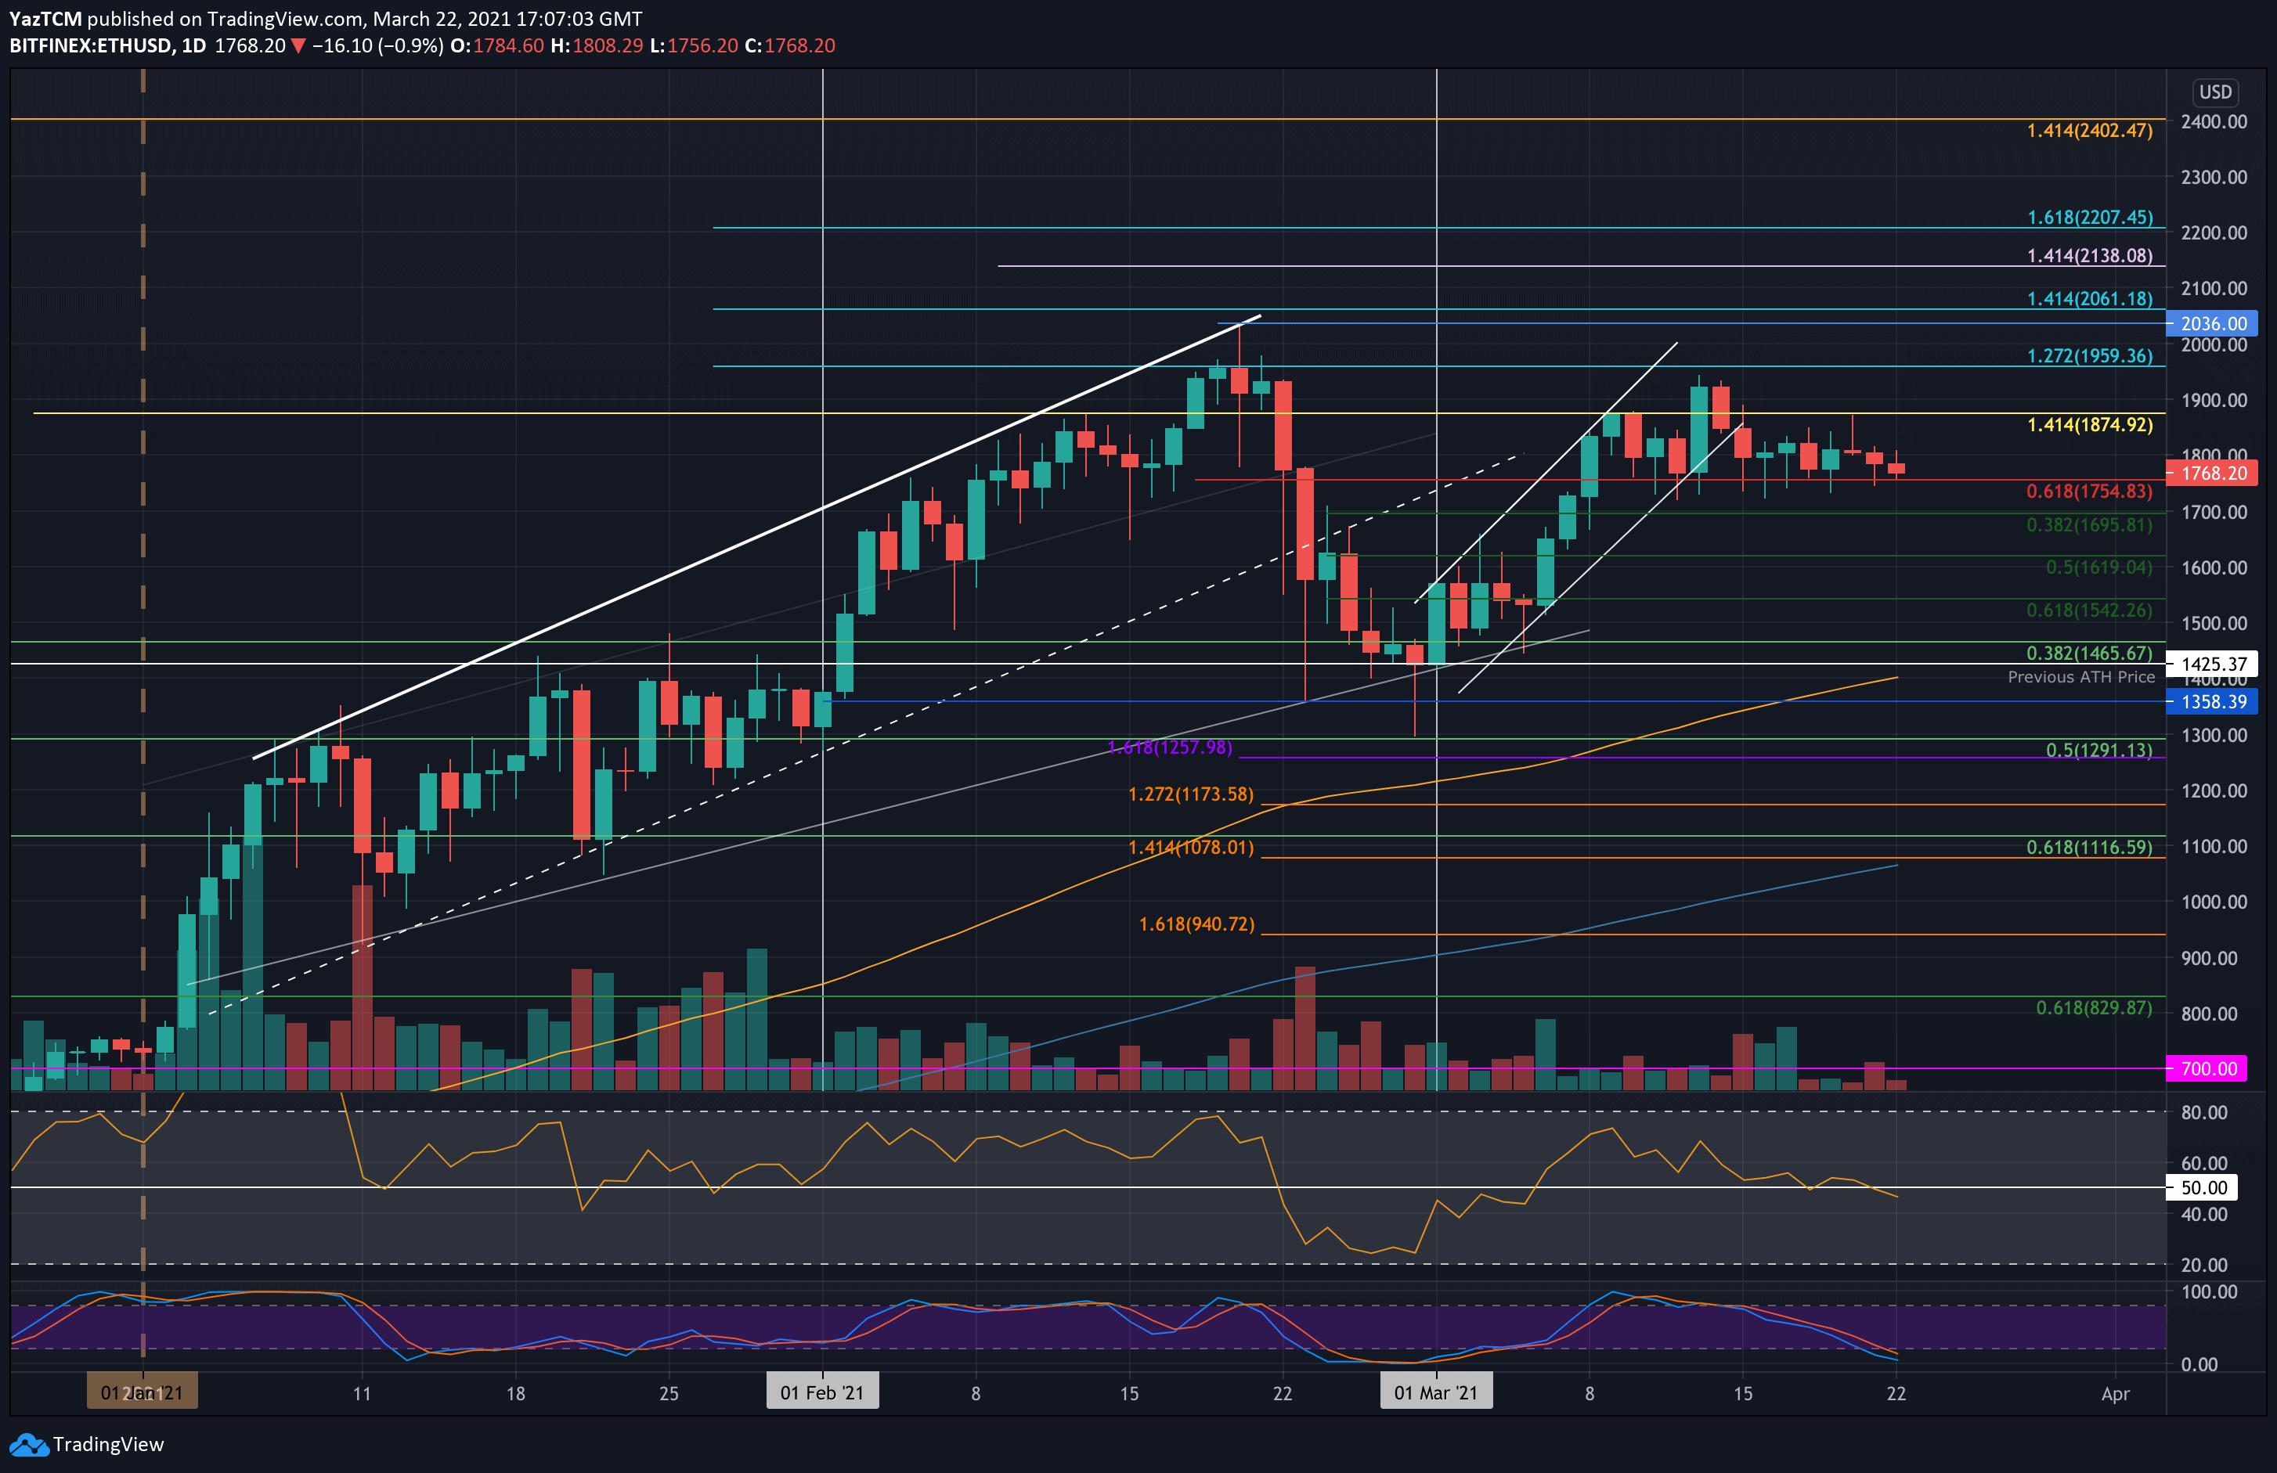Viewport: 2277px width, 1473px height.
Task: Click the 1.414(2402.47) Fibonacci label
Action: click(x=2090, y=130)
